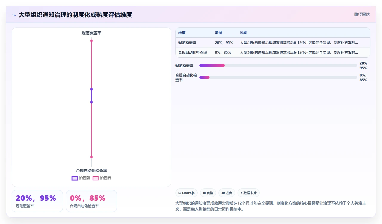Click the purple 治理前 legend swatch
382x224 pixels.
click(x=75, y=178)
